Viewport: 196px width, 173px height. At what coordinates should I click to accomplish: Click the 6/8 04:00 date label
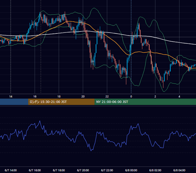pyautogui.click(x=179, y=170)
